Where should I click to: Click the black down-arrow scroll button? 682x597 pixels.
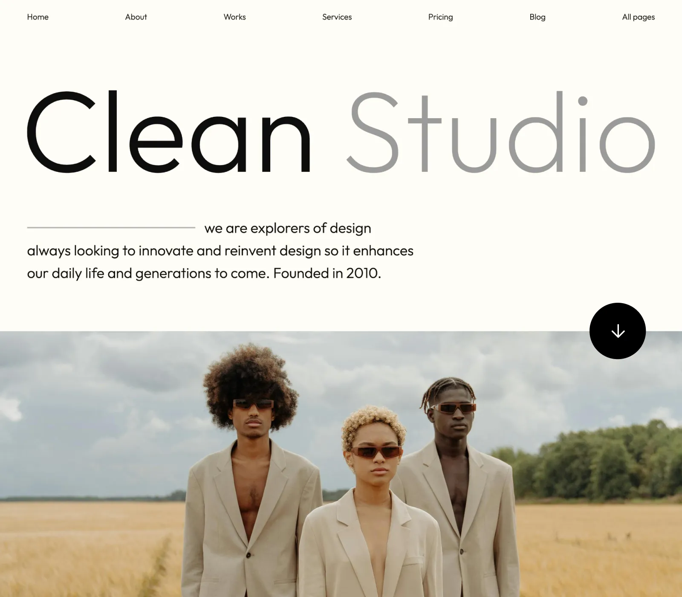tap(618, 331)
